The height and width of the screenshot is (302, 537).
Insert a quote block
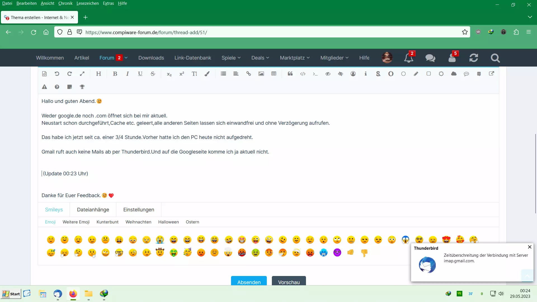[290, 74]
